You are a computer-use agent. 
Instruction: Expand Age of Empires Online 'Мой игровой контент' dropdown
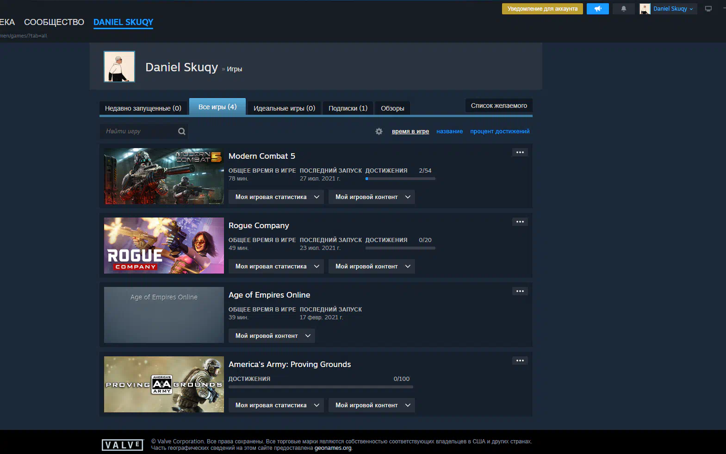pyautogui.click(x=272, y=336)
